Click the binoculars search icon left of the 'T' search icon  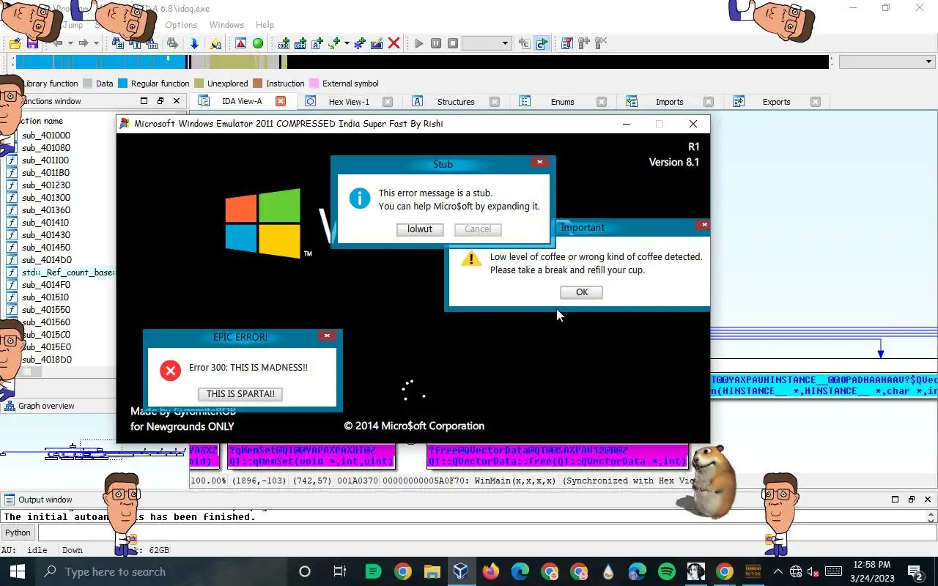click(x=117, y=44)
